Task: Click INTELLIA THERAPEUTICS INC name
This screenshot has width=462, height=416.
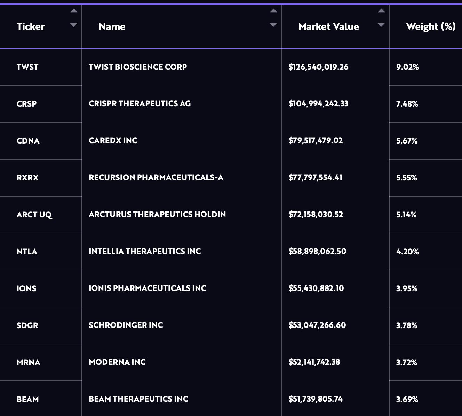Action: [x=145, y=251]
